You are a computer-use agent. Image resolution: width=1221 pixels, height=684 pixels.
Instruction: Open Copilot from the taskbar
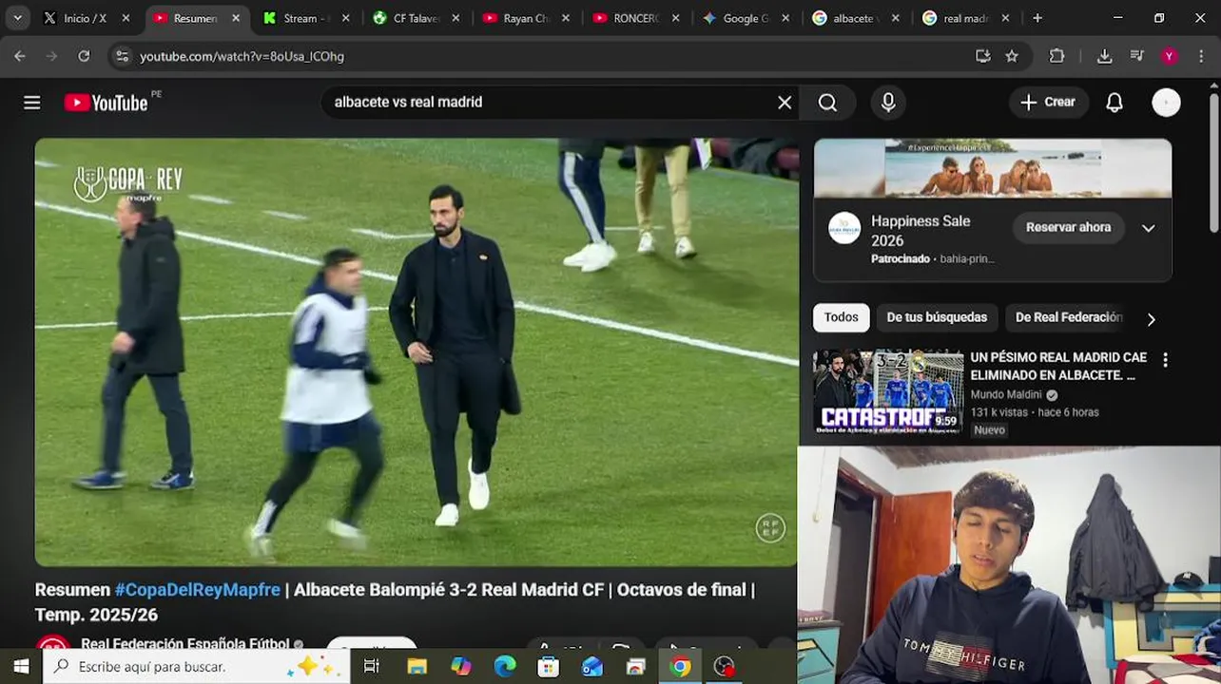[x=460, y=667]
